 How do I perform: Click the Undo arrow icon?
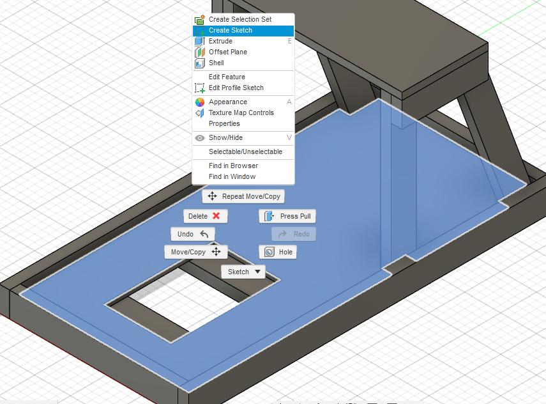click(x=204, y=234)
